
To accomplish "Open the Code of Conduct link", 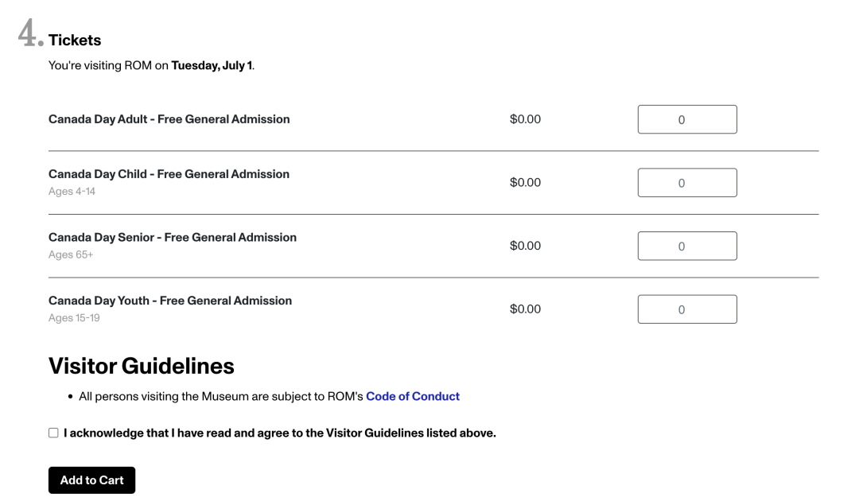I will point(413,396).
